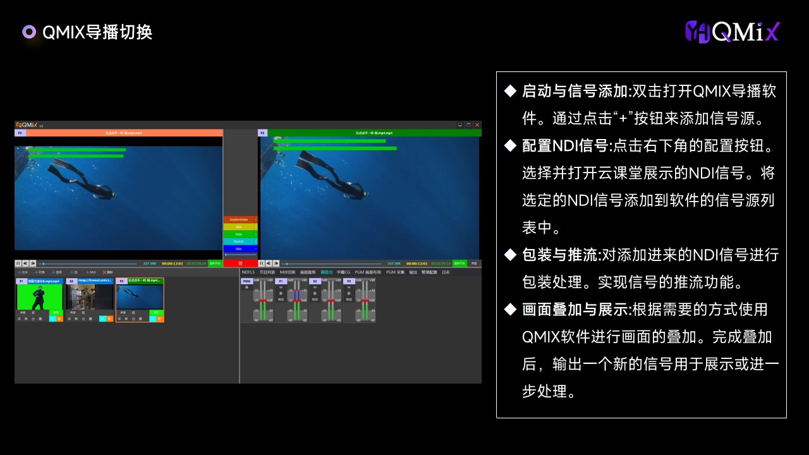
Task: Click 声音 button on F1 source card
Action: [23, 312]
